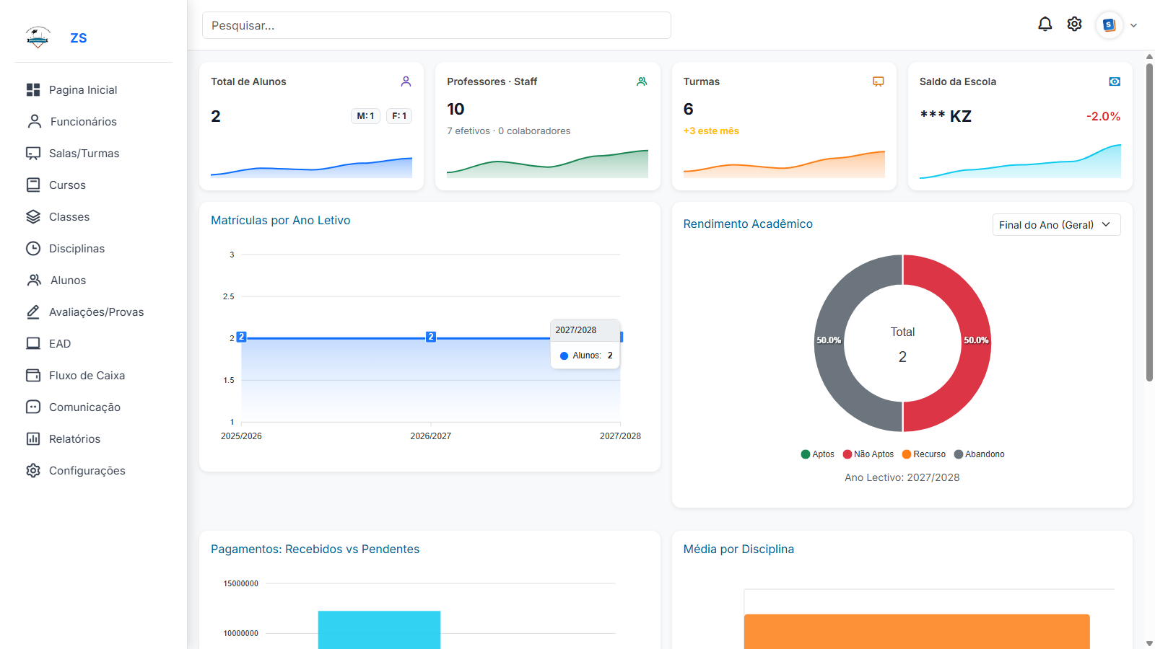Open the Disciplinas page from sidebar

(x=77, y=248)
